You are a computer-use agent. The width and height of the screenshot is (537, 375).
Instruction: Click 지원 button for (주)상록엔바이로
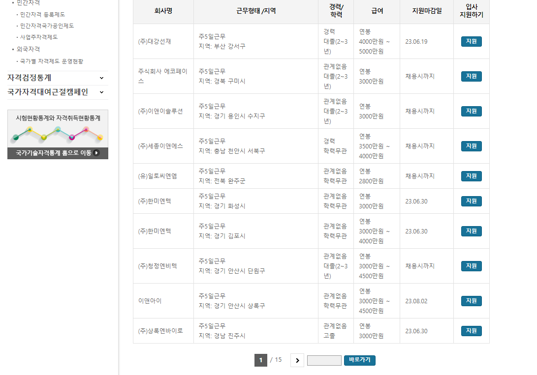pyautogui.click(x=471, y=331)
